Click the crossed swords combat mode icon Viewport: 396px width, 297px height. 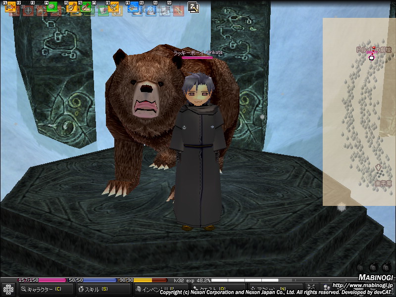(311, 289)
